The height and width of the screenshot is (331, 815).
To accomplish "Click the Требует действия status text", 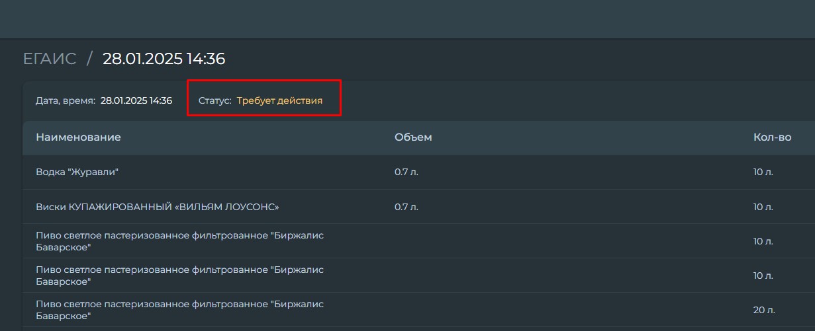I will click(279, 100).
